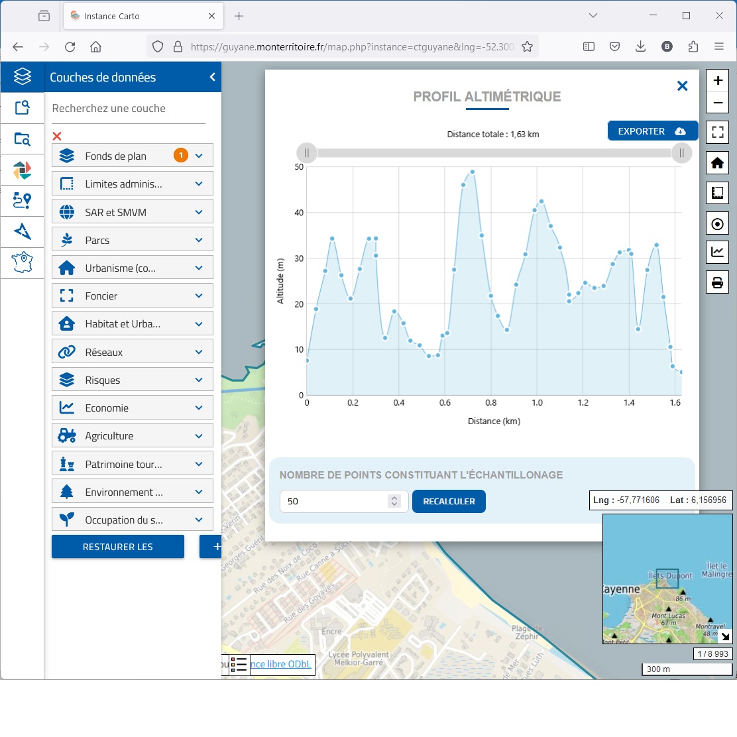Expand the Risques layer group
This screenshot has height=737, width=737.
pos(199,380)
